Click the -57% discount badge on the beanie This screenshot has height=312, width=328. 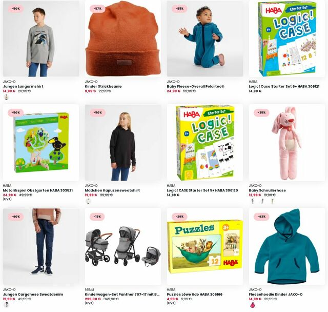point(98,9)
